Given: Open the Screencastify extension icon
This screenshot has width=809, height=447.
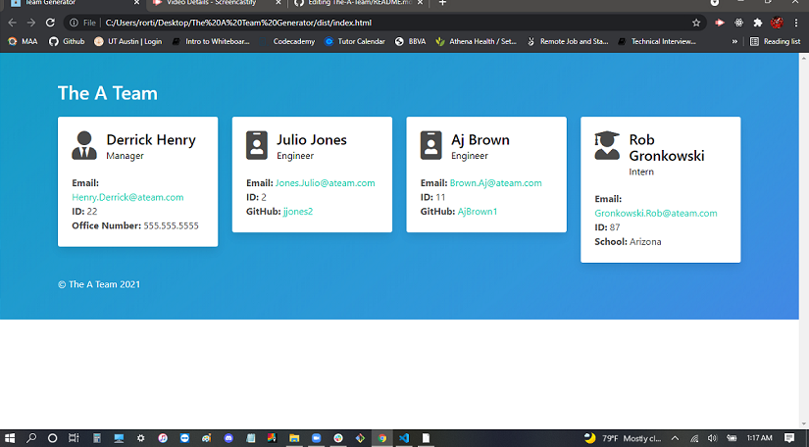Looking at the screenshot, I should point(719,23).
